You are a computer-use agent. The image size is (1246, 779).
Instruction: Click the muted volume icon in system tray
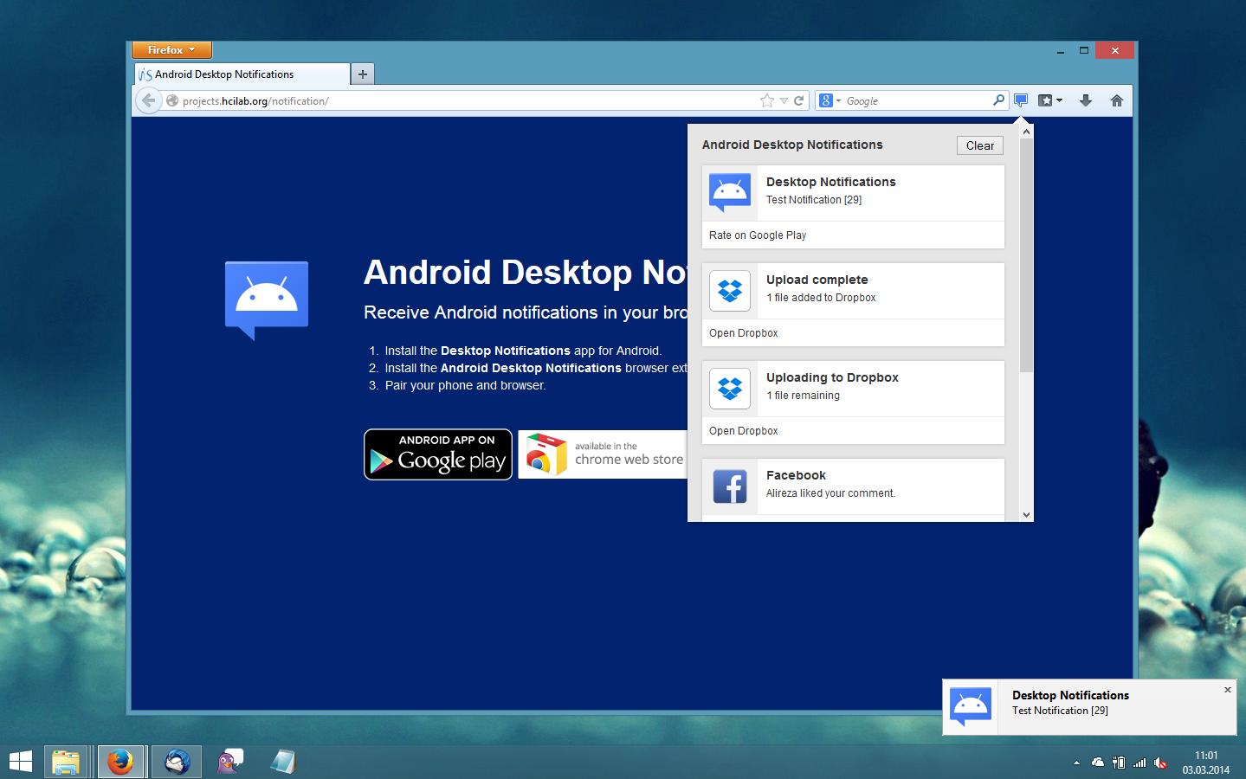(x=1161, y=763)
